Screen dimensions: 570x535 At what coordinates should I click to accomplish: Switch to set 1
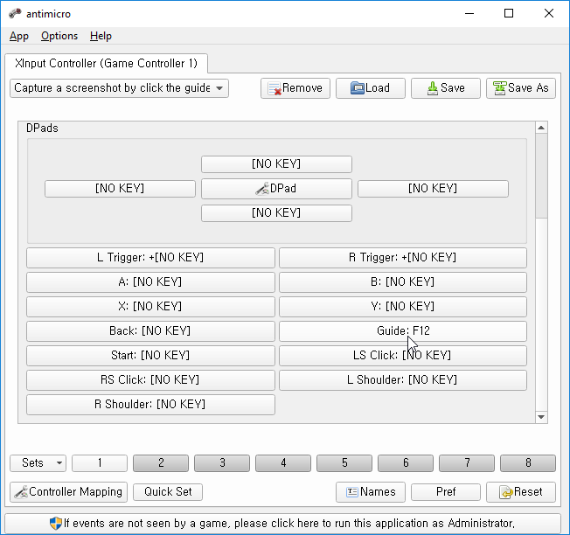[100, 463]
